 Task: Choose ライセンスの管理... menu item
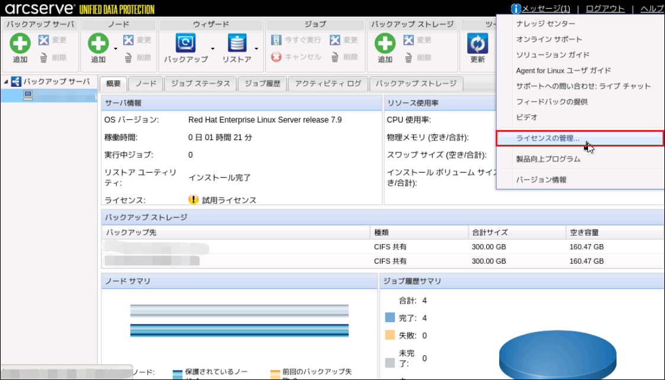coord(580,138)
